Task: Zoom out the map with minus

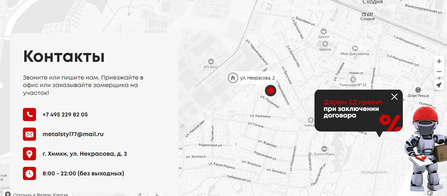Action: pos(439,72)
